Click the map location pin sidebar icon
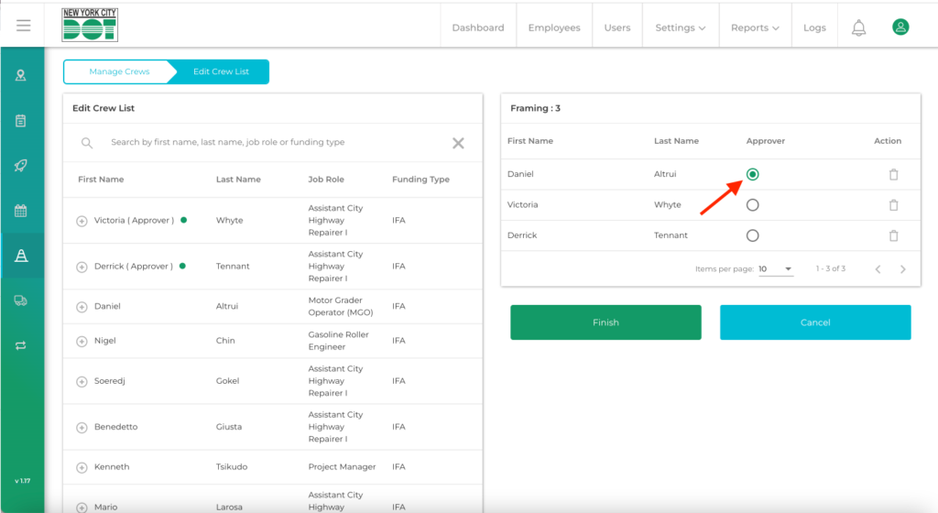 coord(21,75)
